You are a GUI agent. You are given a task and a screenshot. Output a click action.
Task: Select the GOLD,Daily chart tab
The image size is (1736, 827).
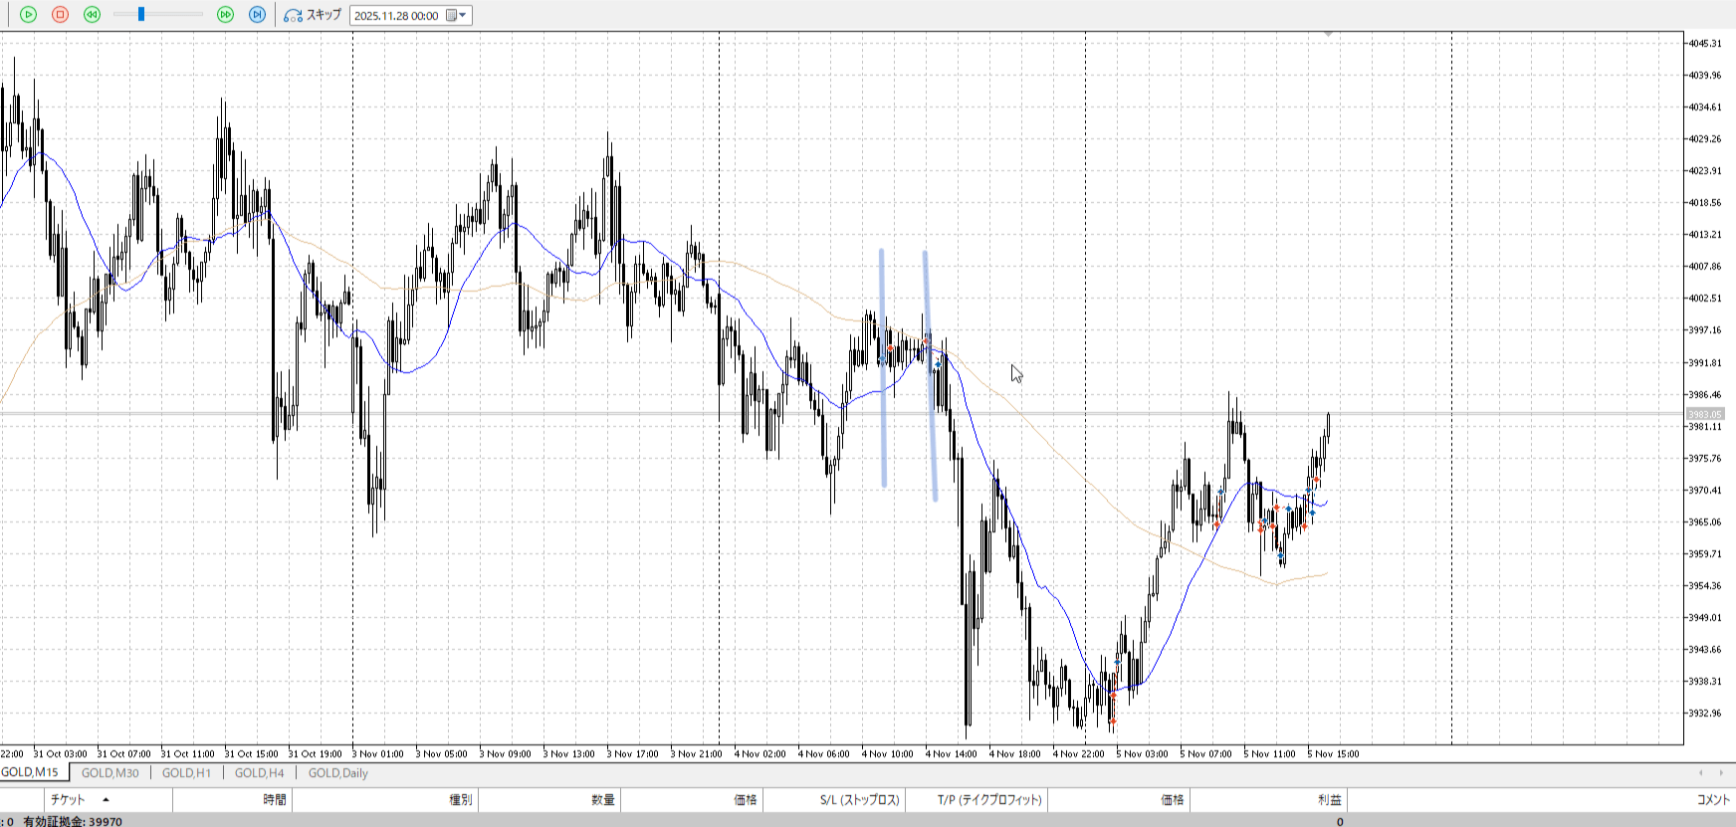[337, 773]
